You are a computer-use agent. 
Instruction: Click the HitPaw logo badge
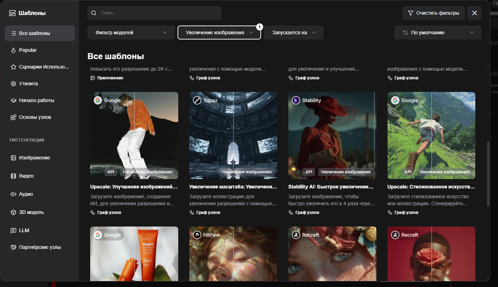(x=197, y=235)
